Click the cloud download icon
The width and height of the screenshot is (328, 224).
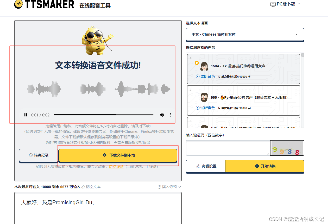(105, 155)
